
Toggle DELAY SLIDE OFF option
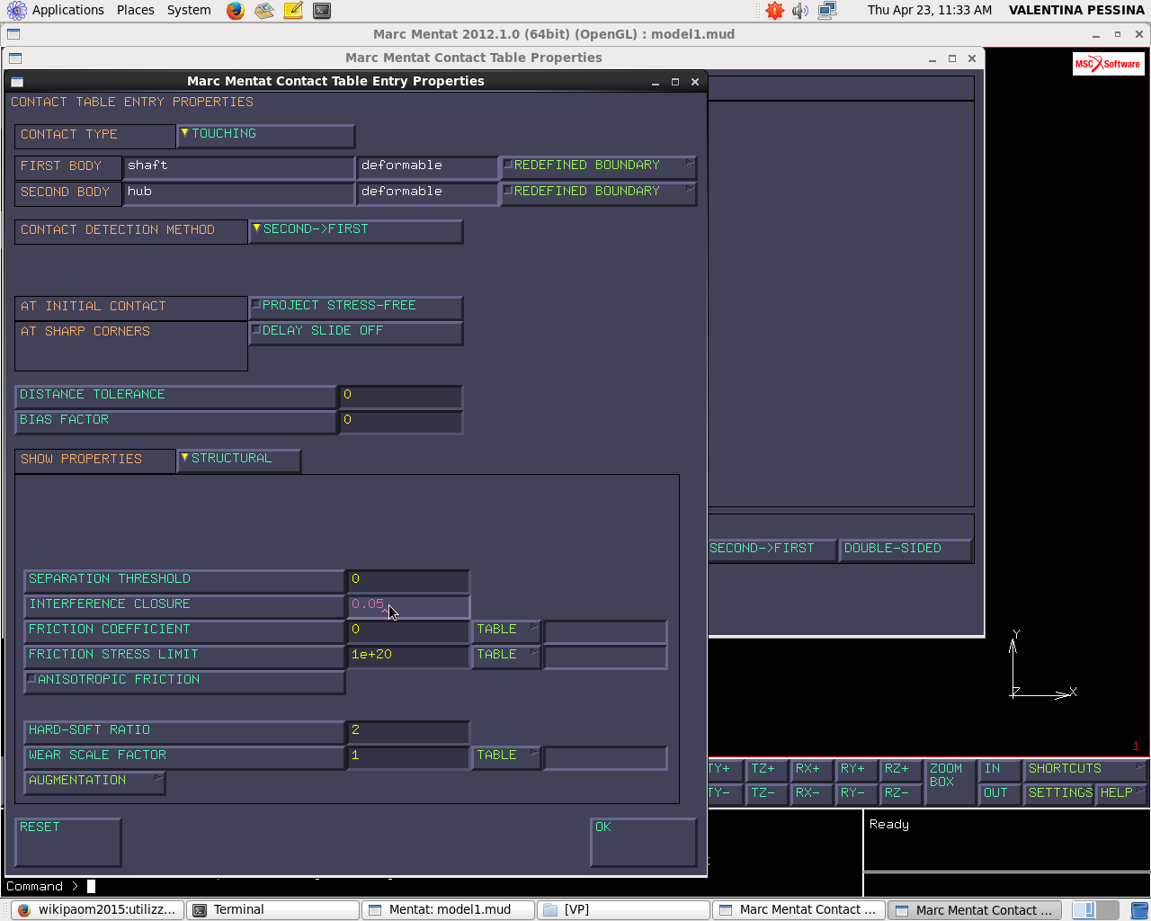click(x=356, y=332)
